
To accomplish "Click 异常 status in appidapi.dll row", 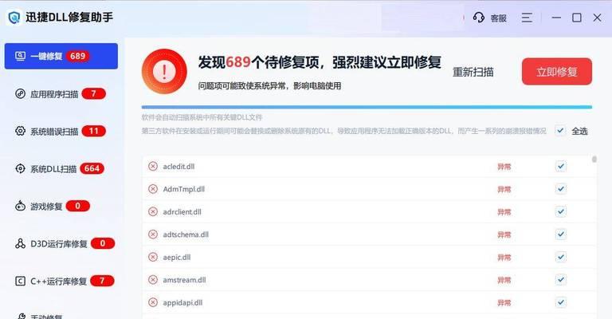I will coord(504,302).
